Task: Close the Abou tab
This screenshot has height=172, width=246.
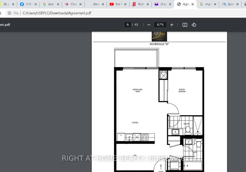Action: click(x=103, y=4)
